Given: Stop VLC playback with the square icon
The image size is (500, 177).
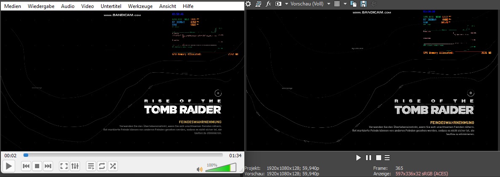Looking at the screenshot, I should tap(37, 166).
